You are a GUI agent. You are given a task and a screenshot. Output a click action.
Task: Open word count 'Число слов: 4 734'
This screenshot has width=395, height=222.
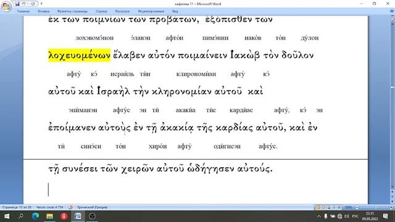pos(49,207)
